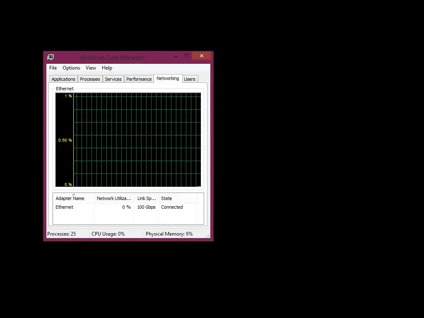The width and height of the screenshot is (424, 318).
Task: Switch to the Services tab
Action: pyautogui.click(x=113, y=79)
